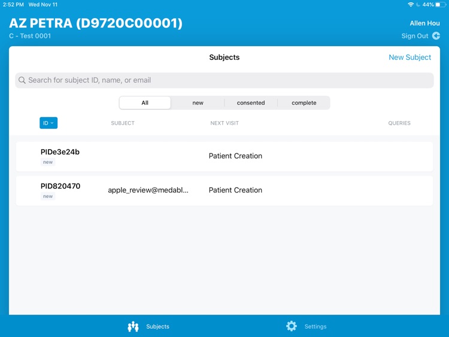Tap the Wi-Fi status icon
This screenshot has width=449, height=337.
point(410,4)
